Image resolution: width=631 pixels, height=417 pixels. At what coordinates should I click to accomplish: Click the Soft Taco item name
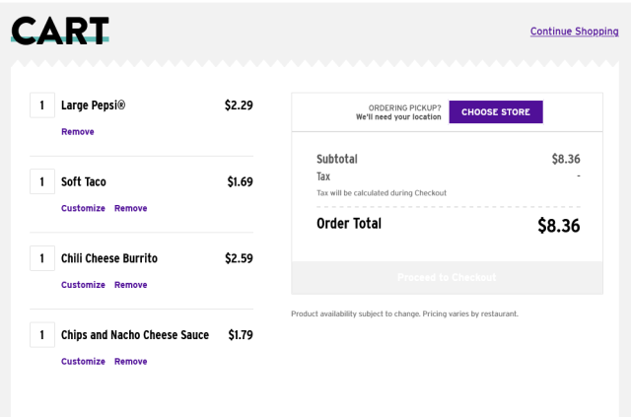(83, 181)
